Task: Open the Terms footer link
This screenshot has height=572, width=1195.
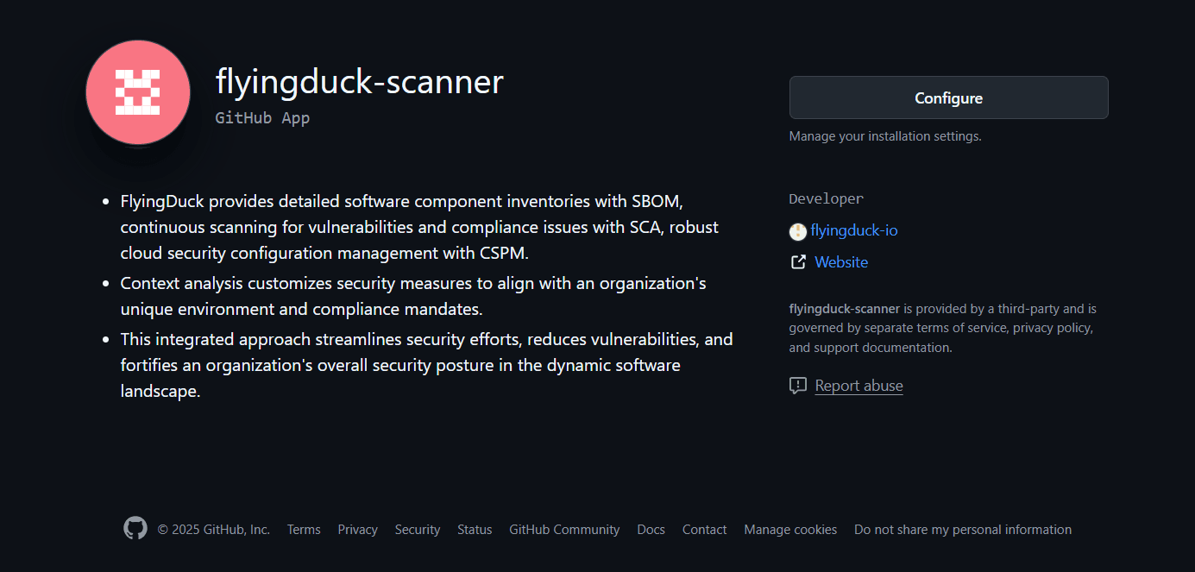Action: click(x=304, y=530)
